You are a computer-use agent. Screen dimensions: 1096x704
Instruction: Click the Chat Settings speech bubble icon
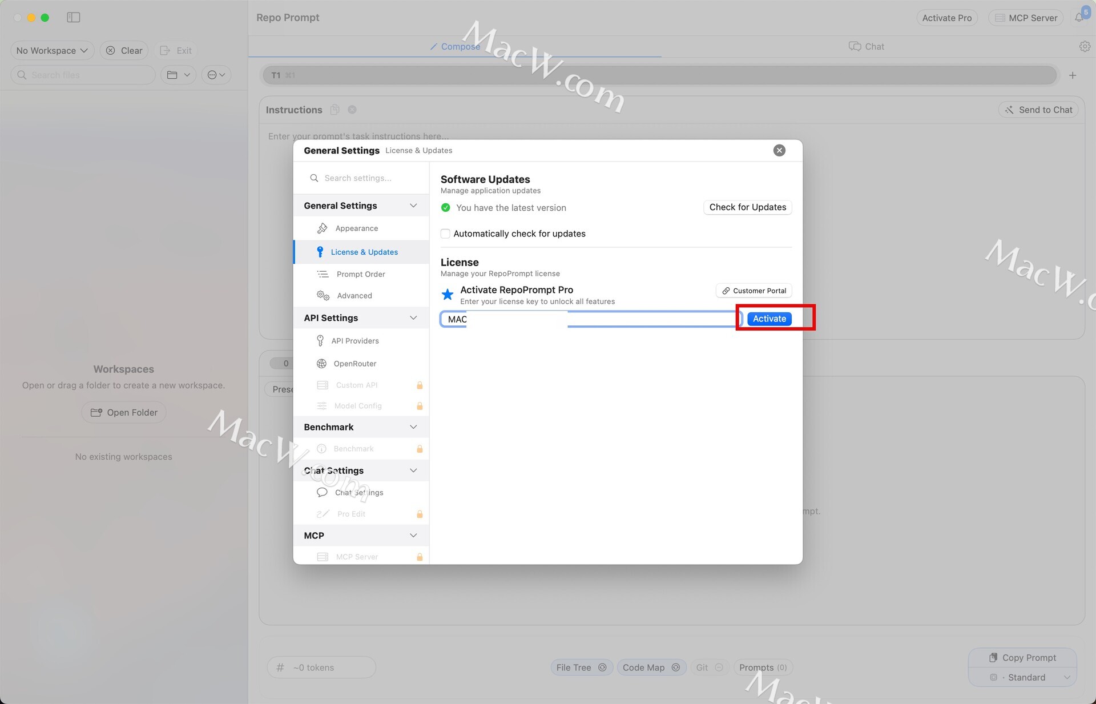pyautogui.click(x=322, y=492)
